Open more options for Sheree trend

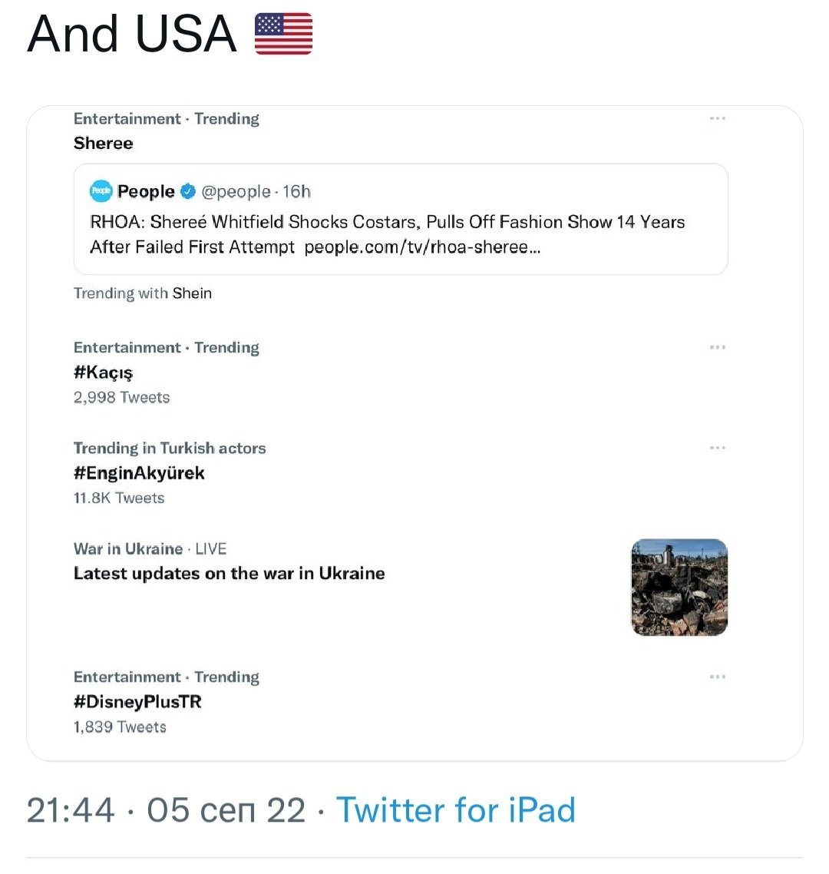(x=717, y=119)
